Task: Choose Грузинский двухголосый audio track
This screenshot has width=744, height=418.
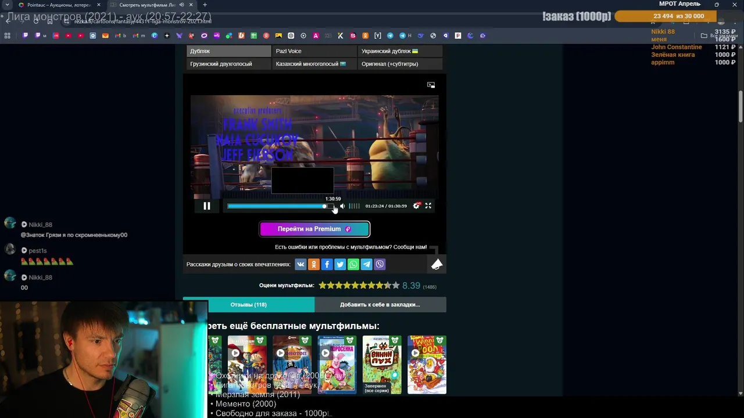Action: pyautogui.click(x=229, y=64)
